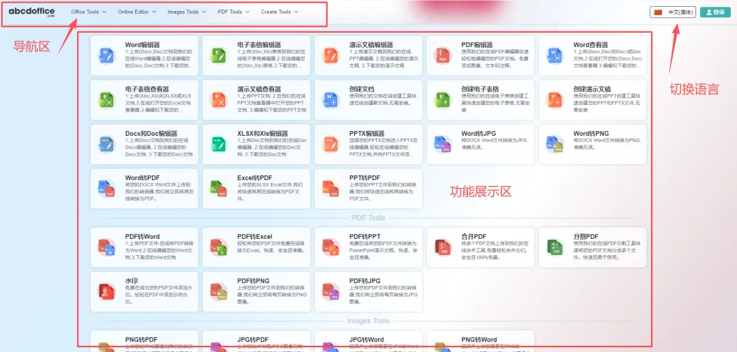
Task: Click the Word转PDF card icon
Action: coord(106,188)
